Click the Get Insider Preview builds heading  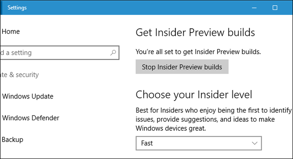click(x=195, y=32)
